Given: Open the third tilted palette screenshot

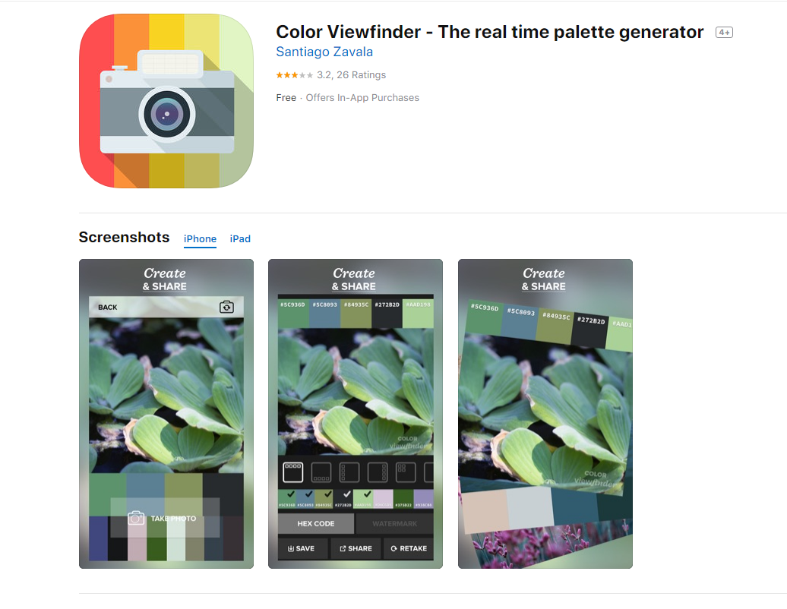Looking at the screenshot, I should [545, 413].
